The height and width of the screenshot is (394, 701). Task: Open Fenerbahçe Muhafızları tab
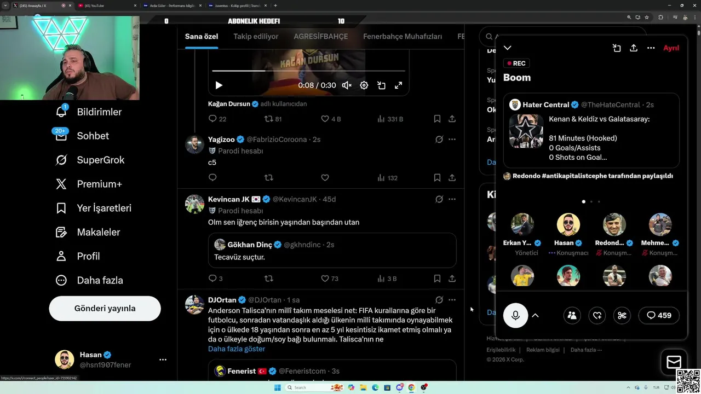pyautogui.click(x=403, y=37)
